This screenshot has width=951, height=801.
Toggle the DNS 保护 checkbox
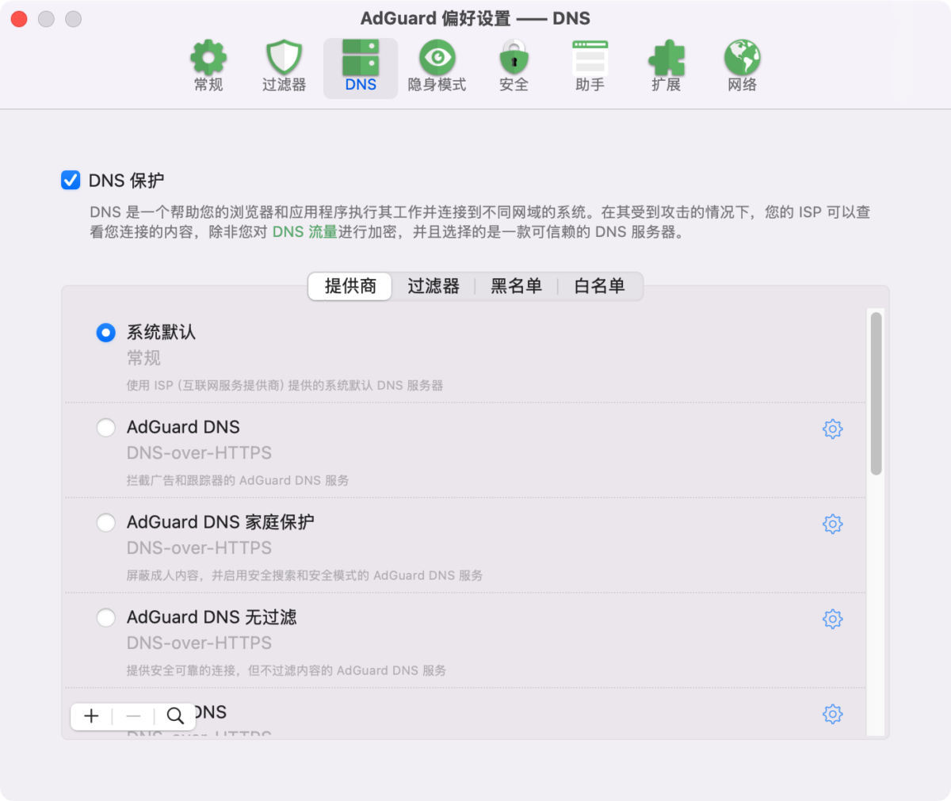tap(71, 180)
